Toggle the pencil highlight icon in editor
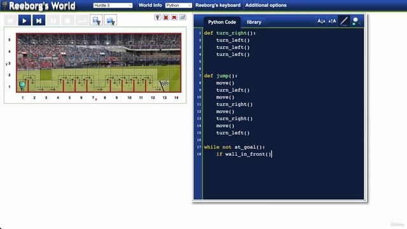This screenshot has width=407, height=229. [344, 21]
